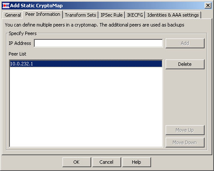Click the CryptoMap dialog title bar icon
The width and height of the screenshot is (214, 171).
[x=6, y=6]
